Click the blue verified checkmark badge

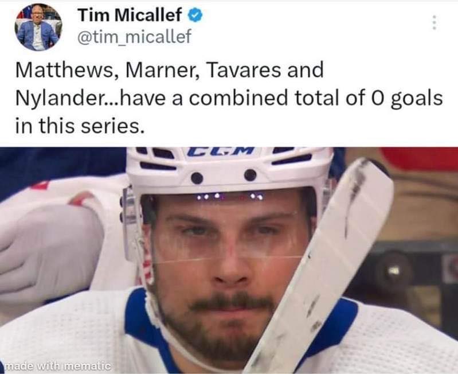pyautogui.click(x=195, y=15)
